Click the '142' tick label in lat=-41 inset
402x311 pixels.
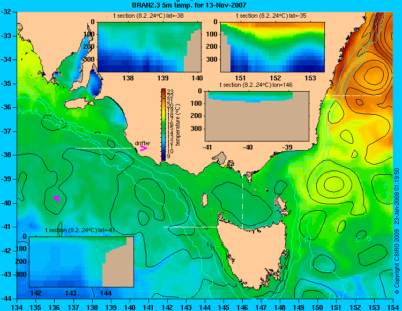[35, 293]
